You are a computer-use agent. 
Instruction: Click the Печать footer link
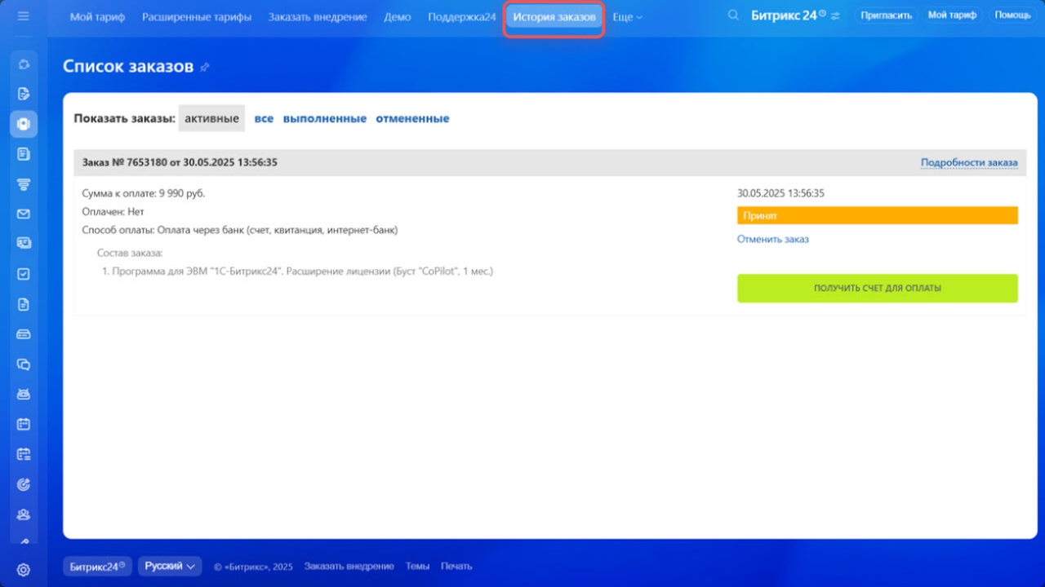coord(456,566)
